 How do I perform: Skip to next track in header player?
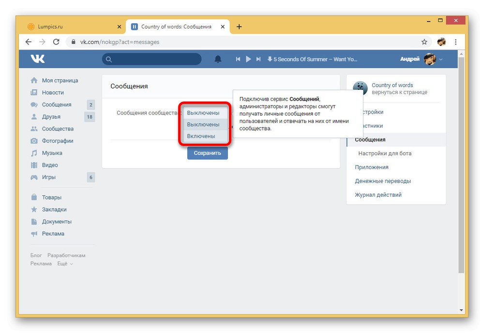[258, 59]
